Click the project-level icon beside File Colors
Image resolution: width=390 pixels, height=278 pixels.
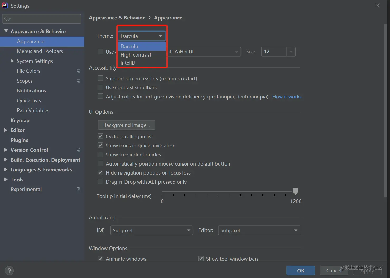(78, 71)
